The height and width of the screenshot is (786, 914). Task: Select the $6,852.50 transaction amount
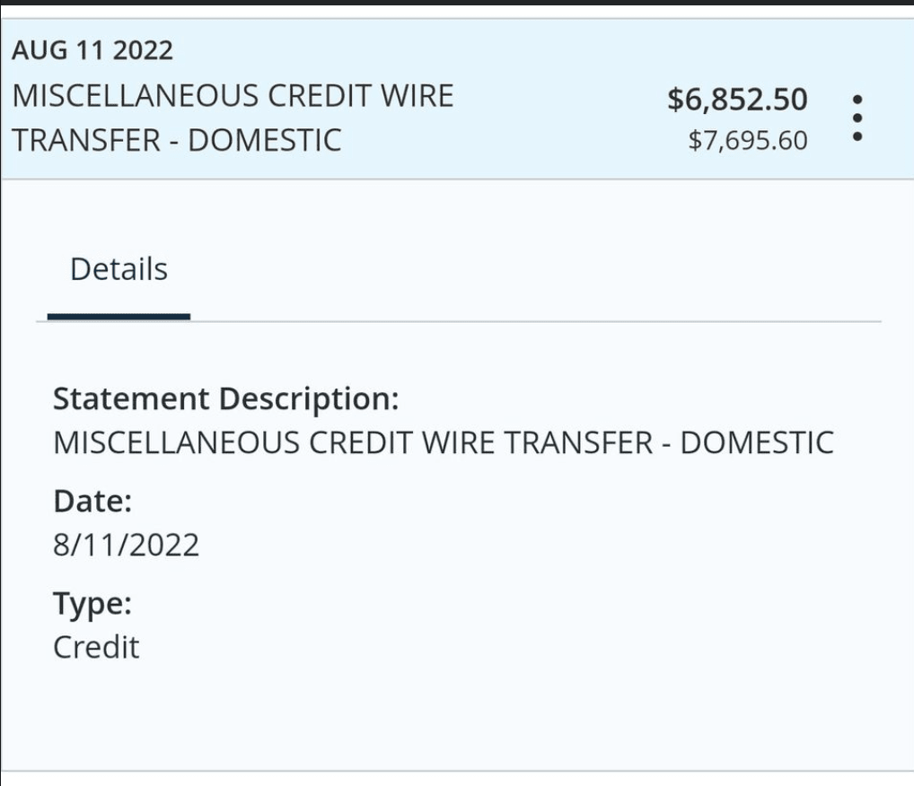tap(737, 99)
